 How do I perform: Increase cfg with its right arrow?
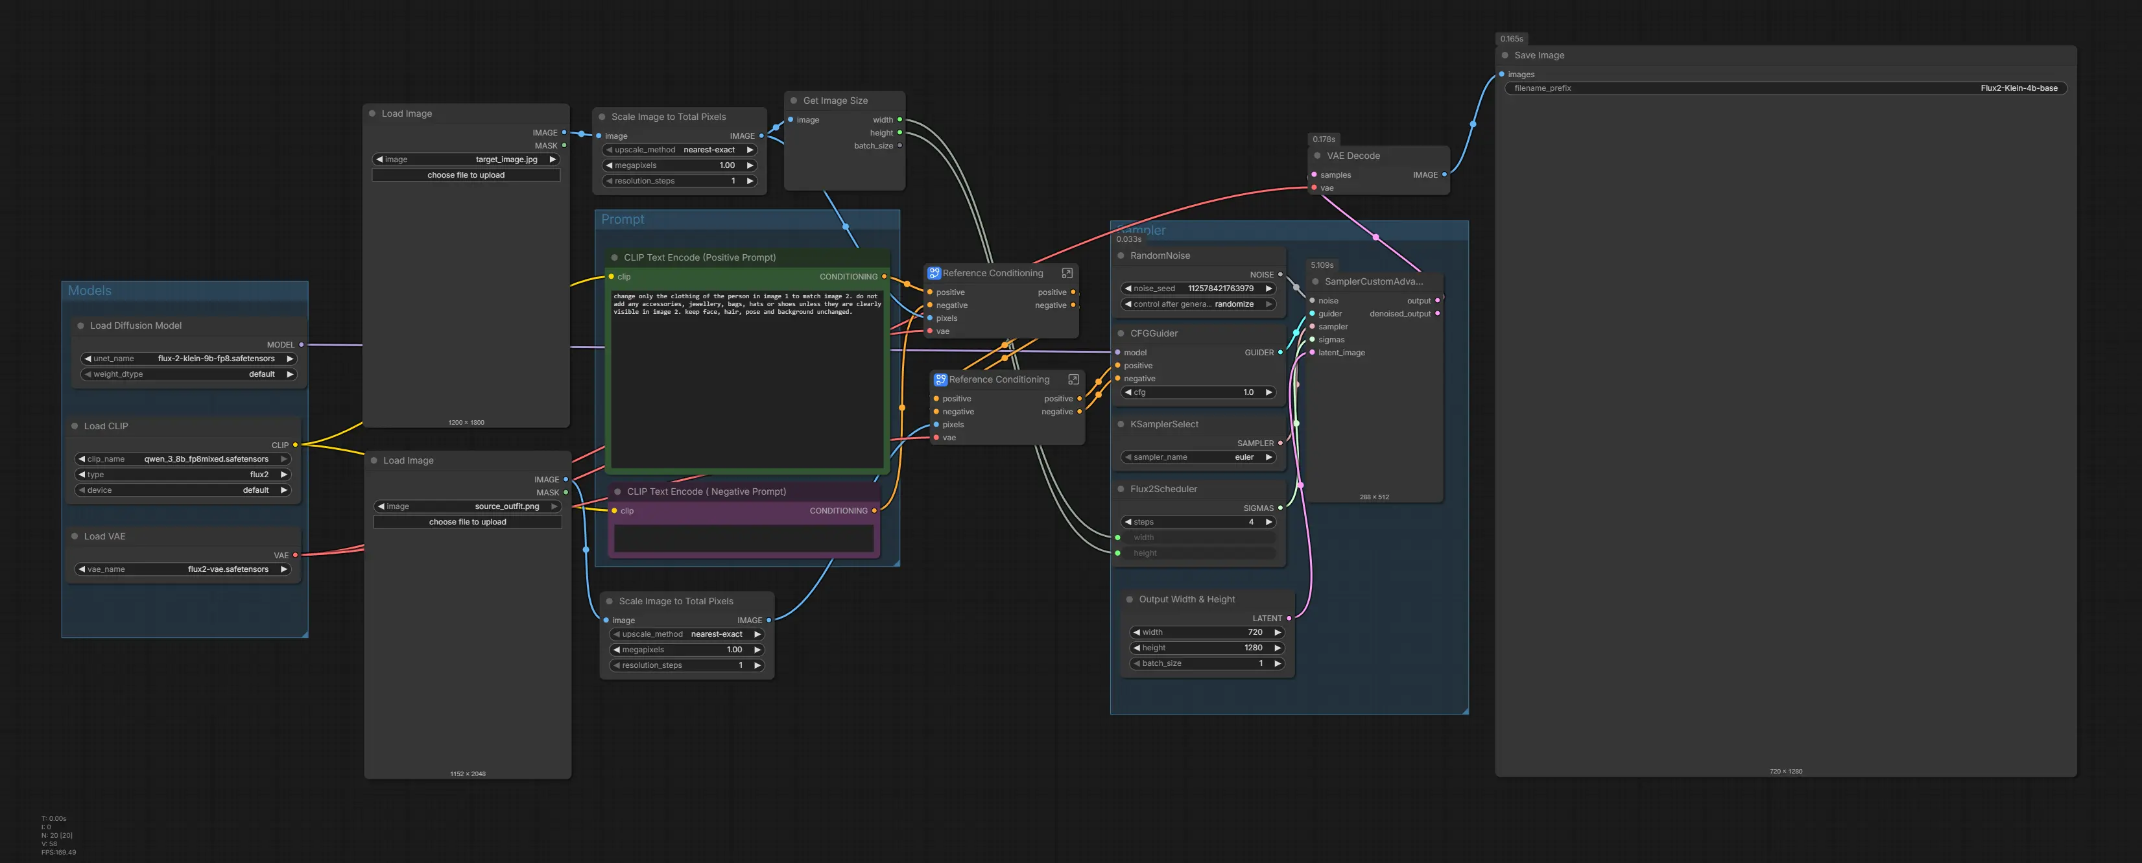click(1269, 392)
